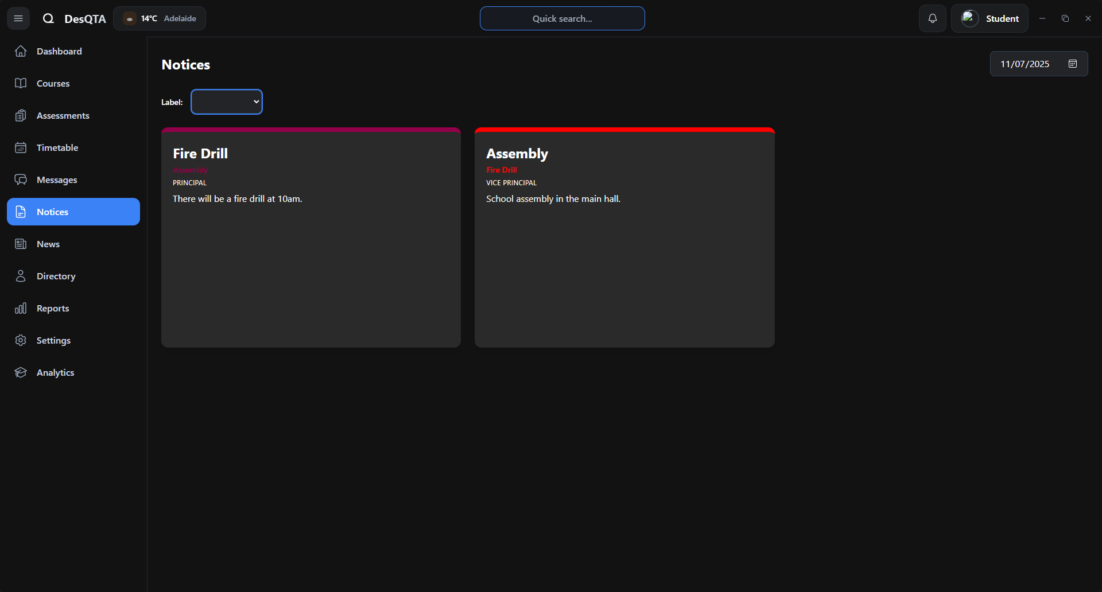Open the Directory page
This screenshot has height=592, width=1102.
pos(56,276)
